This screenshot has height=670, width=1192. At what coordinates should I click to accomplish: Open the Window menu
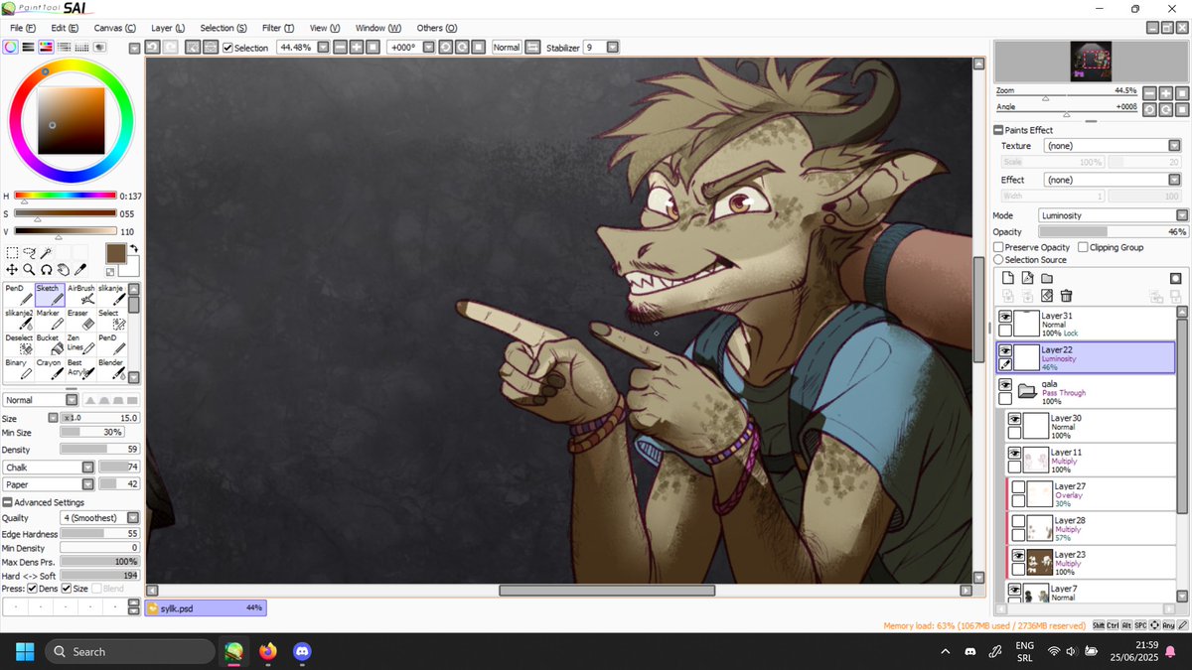click(x=377, y=28)
